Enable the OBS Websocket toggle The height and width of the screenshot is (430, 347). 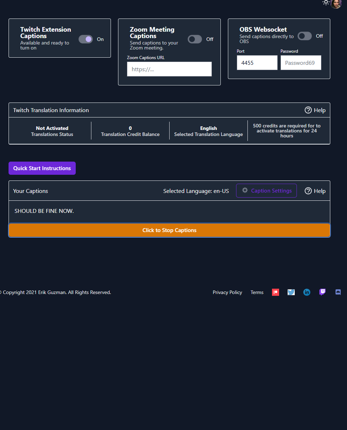[305, 36]
